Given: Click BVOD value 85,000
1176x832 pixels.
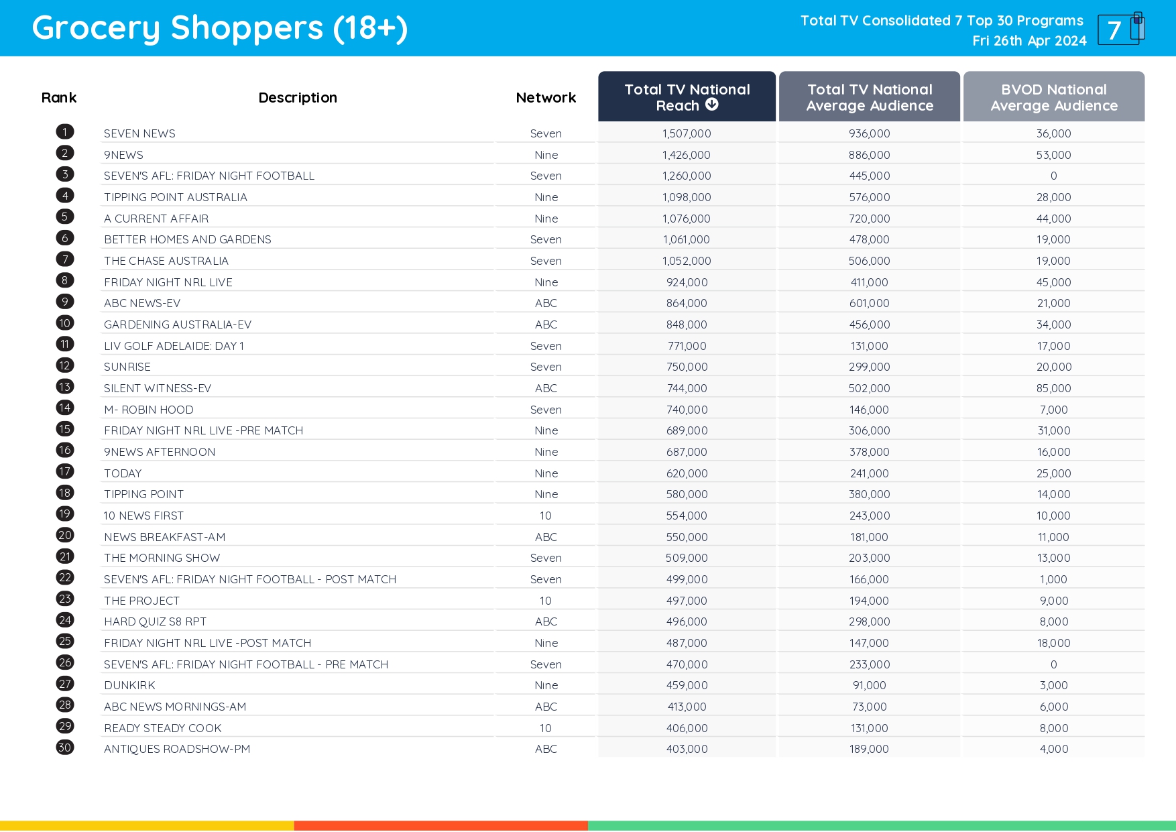Looking at the screenshot, I should [x=1054, y=388].
